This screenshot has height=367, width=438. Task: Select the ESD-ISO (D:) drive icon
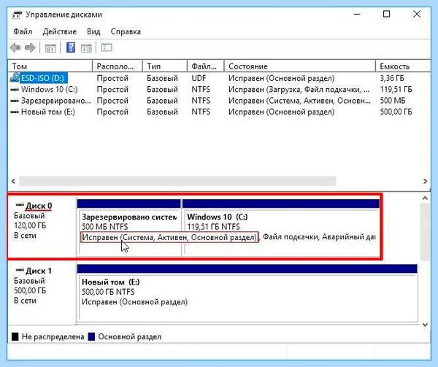tap(15, 77)
